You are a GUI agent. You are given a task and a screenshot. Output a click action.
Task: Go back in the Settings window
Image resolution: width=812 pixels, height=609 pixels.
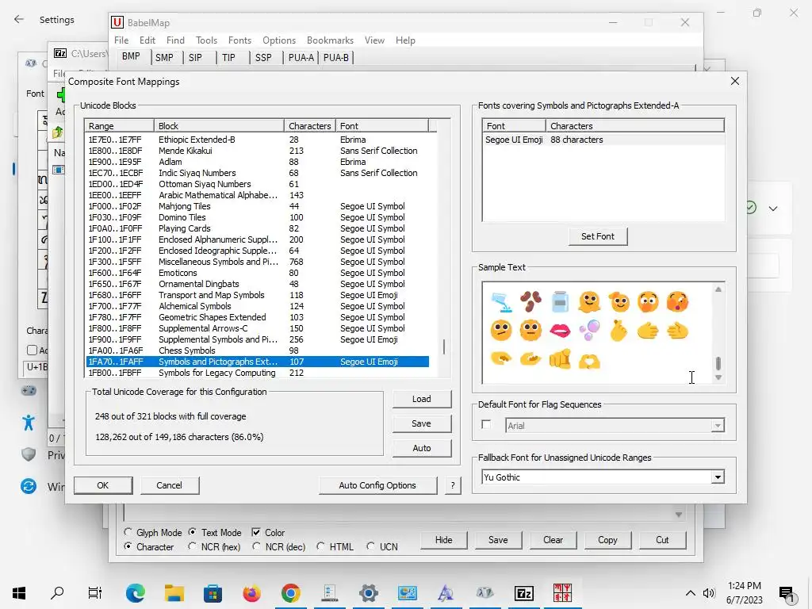click(x=19, y=20)
